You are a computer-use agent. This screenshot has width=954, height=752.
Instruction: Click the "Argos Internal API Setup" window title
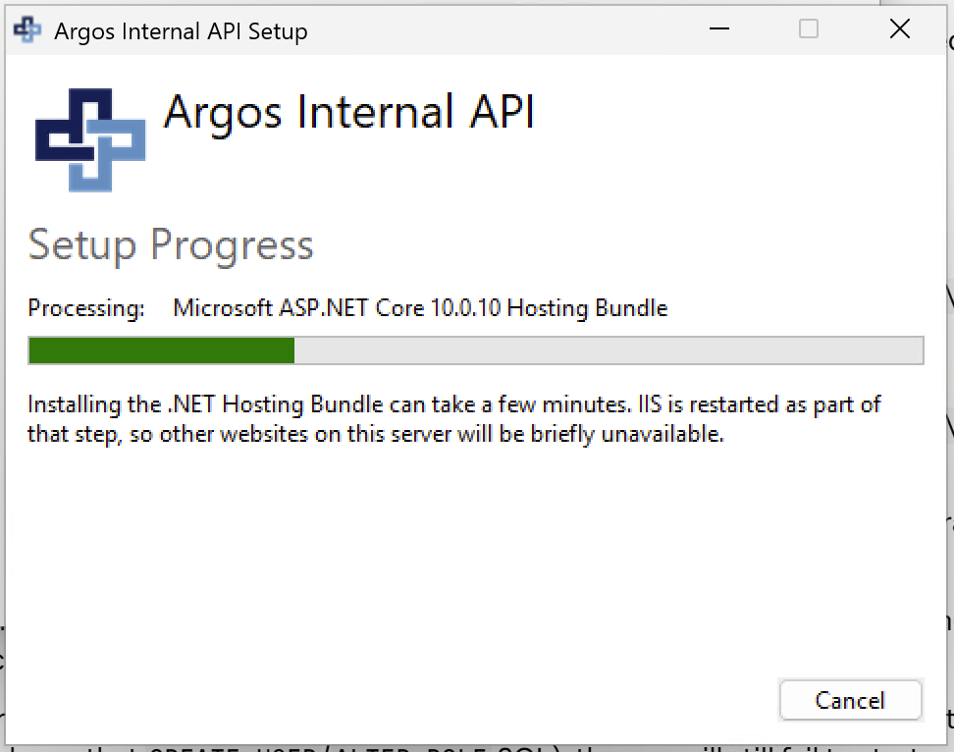(181, 31)
